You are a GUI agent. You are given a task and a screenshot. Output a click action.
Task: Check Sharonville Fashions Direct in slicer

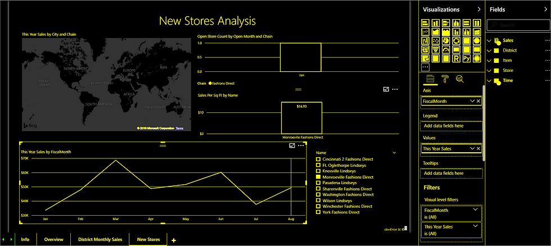(x=318, y=189)
